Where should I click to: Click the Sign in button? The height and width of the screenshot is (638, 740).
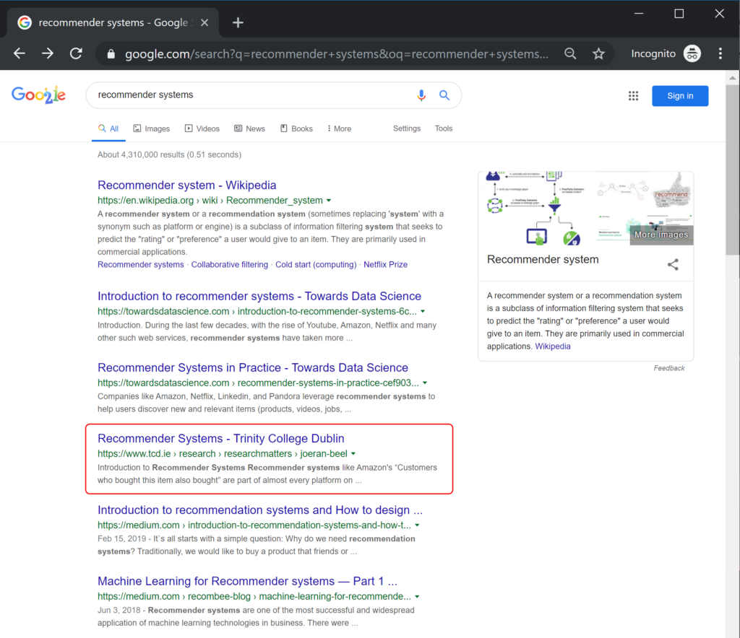click(x=680, y=96)
